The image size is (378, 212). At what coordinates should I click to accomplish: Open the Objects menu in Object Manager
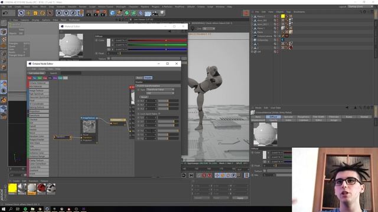[x=279, y=12]
